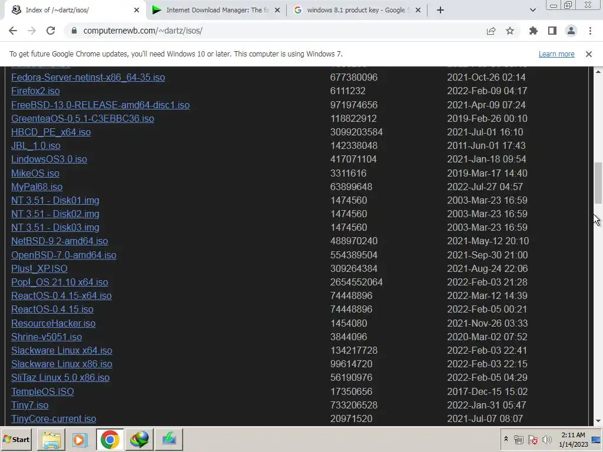
Task: Click the site security lock icon
Action: click(x=74, y=31)
